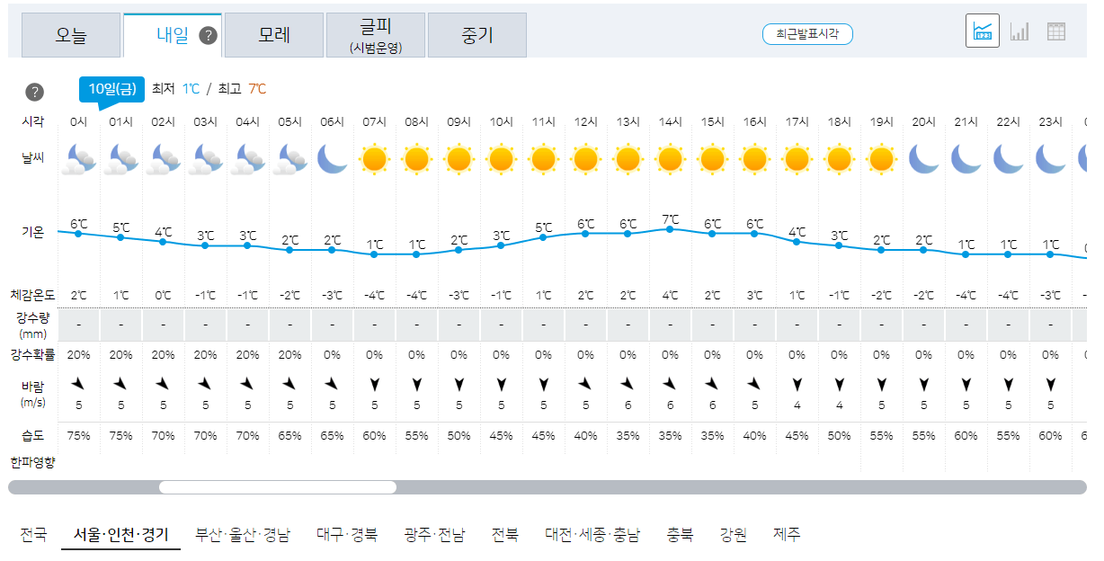Select the moon icon at 23시
Viewport: 1104px width, 561px height.
point(1051,159)
